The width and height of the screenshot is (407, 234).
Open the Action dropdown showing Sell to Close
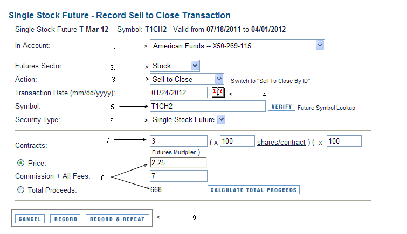187,79
